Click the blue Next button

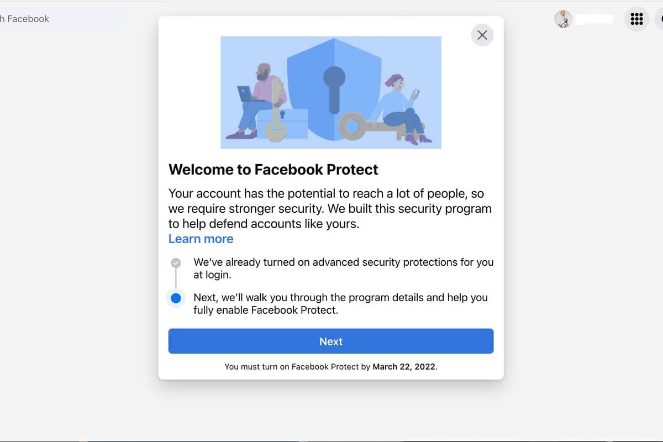(331, 341)
